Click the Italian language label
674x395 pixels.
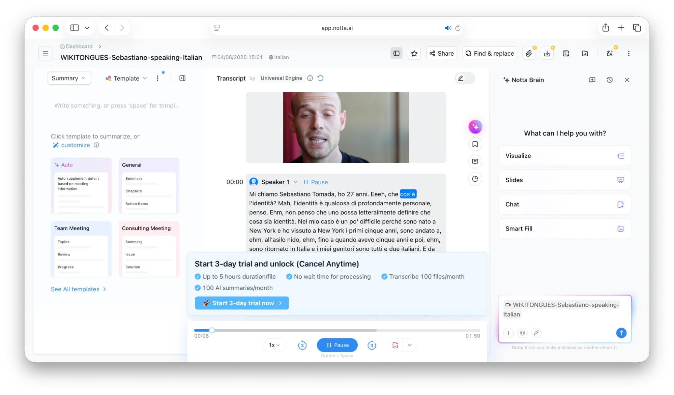[x=279, y=57]
